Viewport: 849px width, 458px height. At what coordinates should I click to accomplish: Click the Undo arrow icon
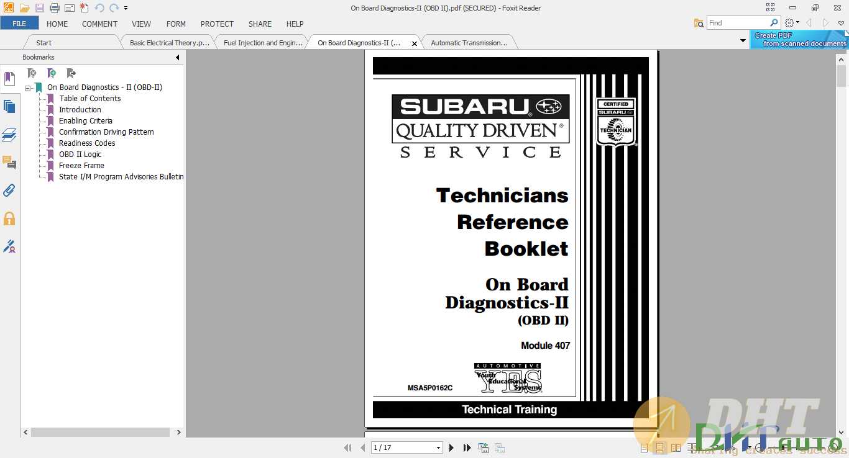pyautogui.click(x=99, y=8)
